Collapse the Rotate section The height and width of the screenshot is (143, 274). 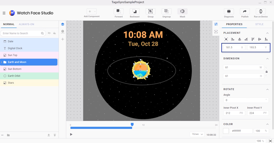pyautogui.click(x=267, y=89)
